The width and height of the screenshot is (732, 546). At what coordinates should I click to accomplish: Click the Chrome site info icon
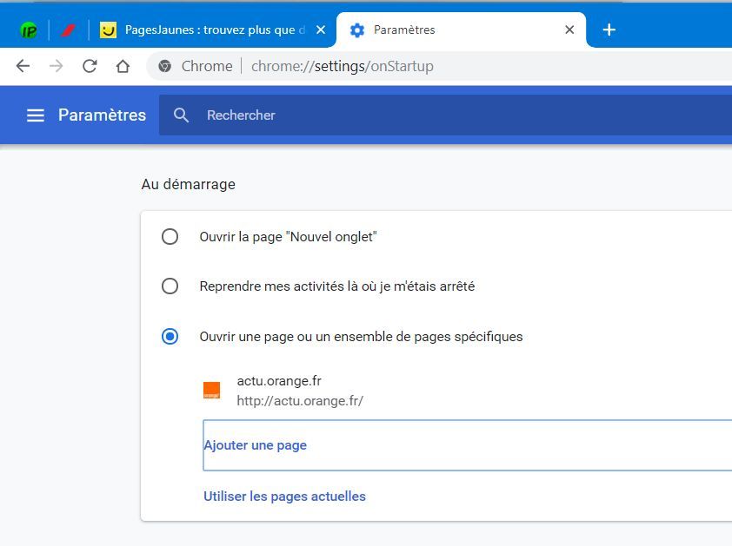tap(165, 66)
